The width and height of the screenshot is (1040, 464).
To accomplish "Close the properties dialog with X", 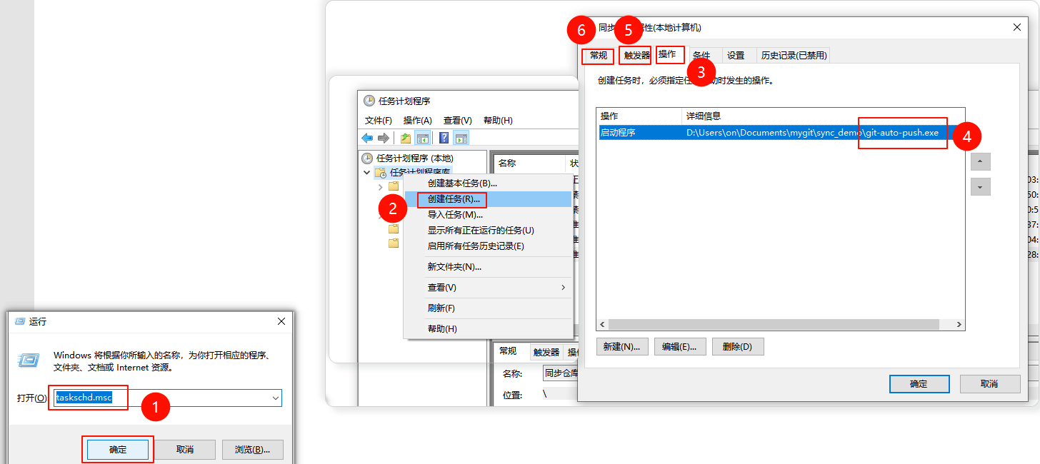I will 1017,27.
